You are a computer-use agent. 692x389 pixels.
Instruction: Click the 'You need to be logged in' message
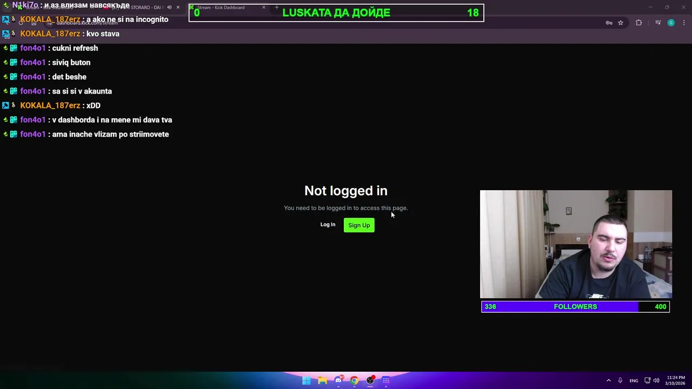pos(346,208)
